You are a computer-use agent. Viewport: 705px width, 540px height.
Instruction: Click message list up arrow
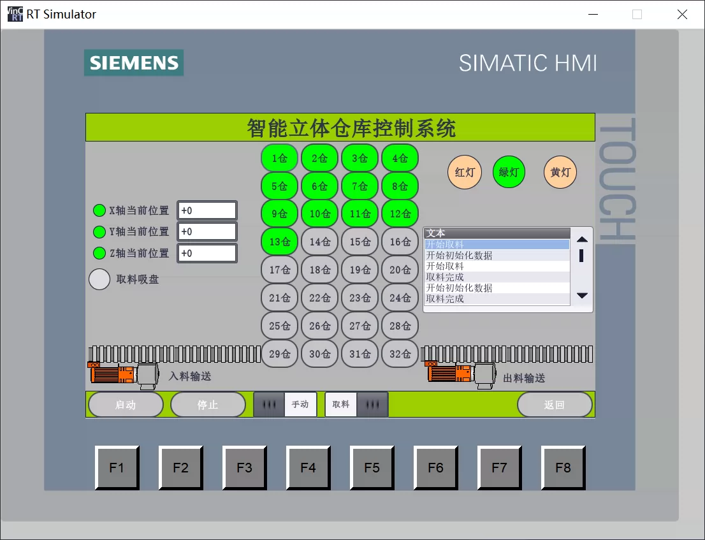(x=582, y=239)
